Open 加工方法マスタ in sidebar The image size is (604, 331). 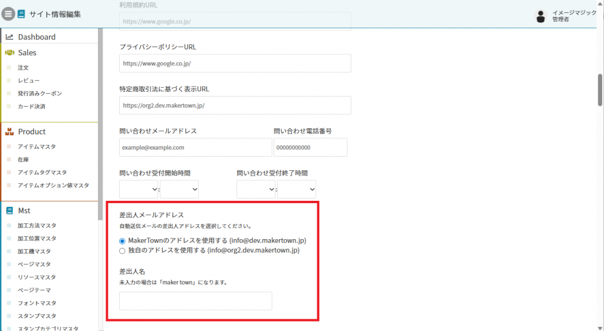point(37,226)
